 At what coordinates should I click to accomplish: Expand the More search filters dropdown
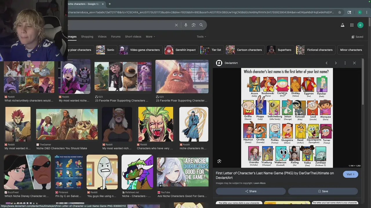tap(150, 37)
